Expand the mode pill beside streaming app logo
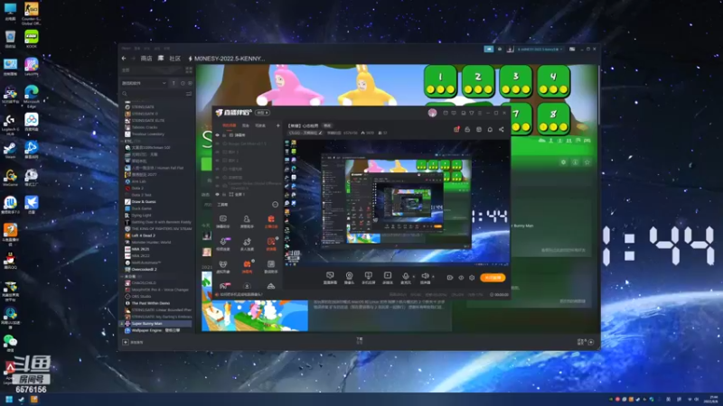Viewport: 723px width, 406px height. (263, 113)
